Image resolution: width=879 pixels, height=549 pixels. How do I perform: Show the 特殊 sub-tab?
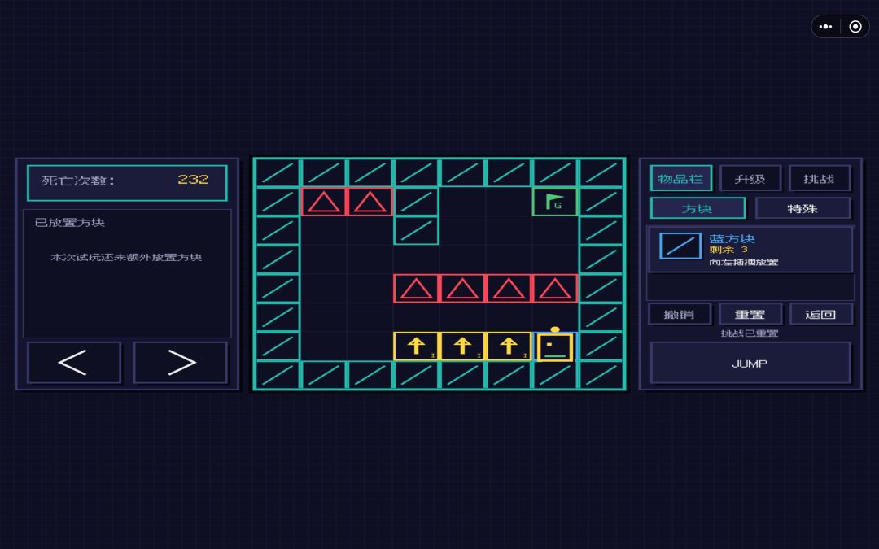point(802,208)
